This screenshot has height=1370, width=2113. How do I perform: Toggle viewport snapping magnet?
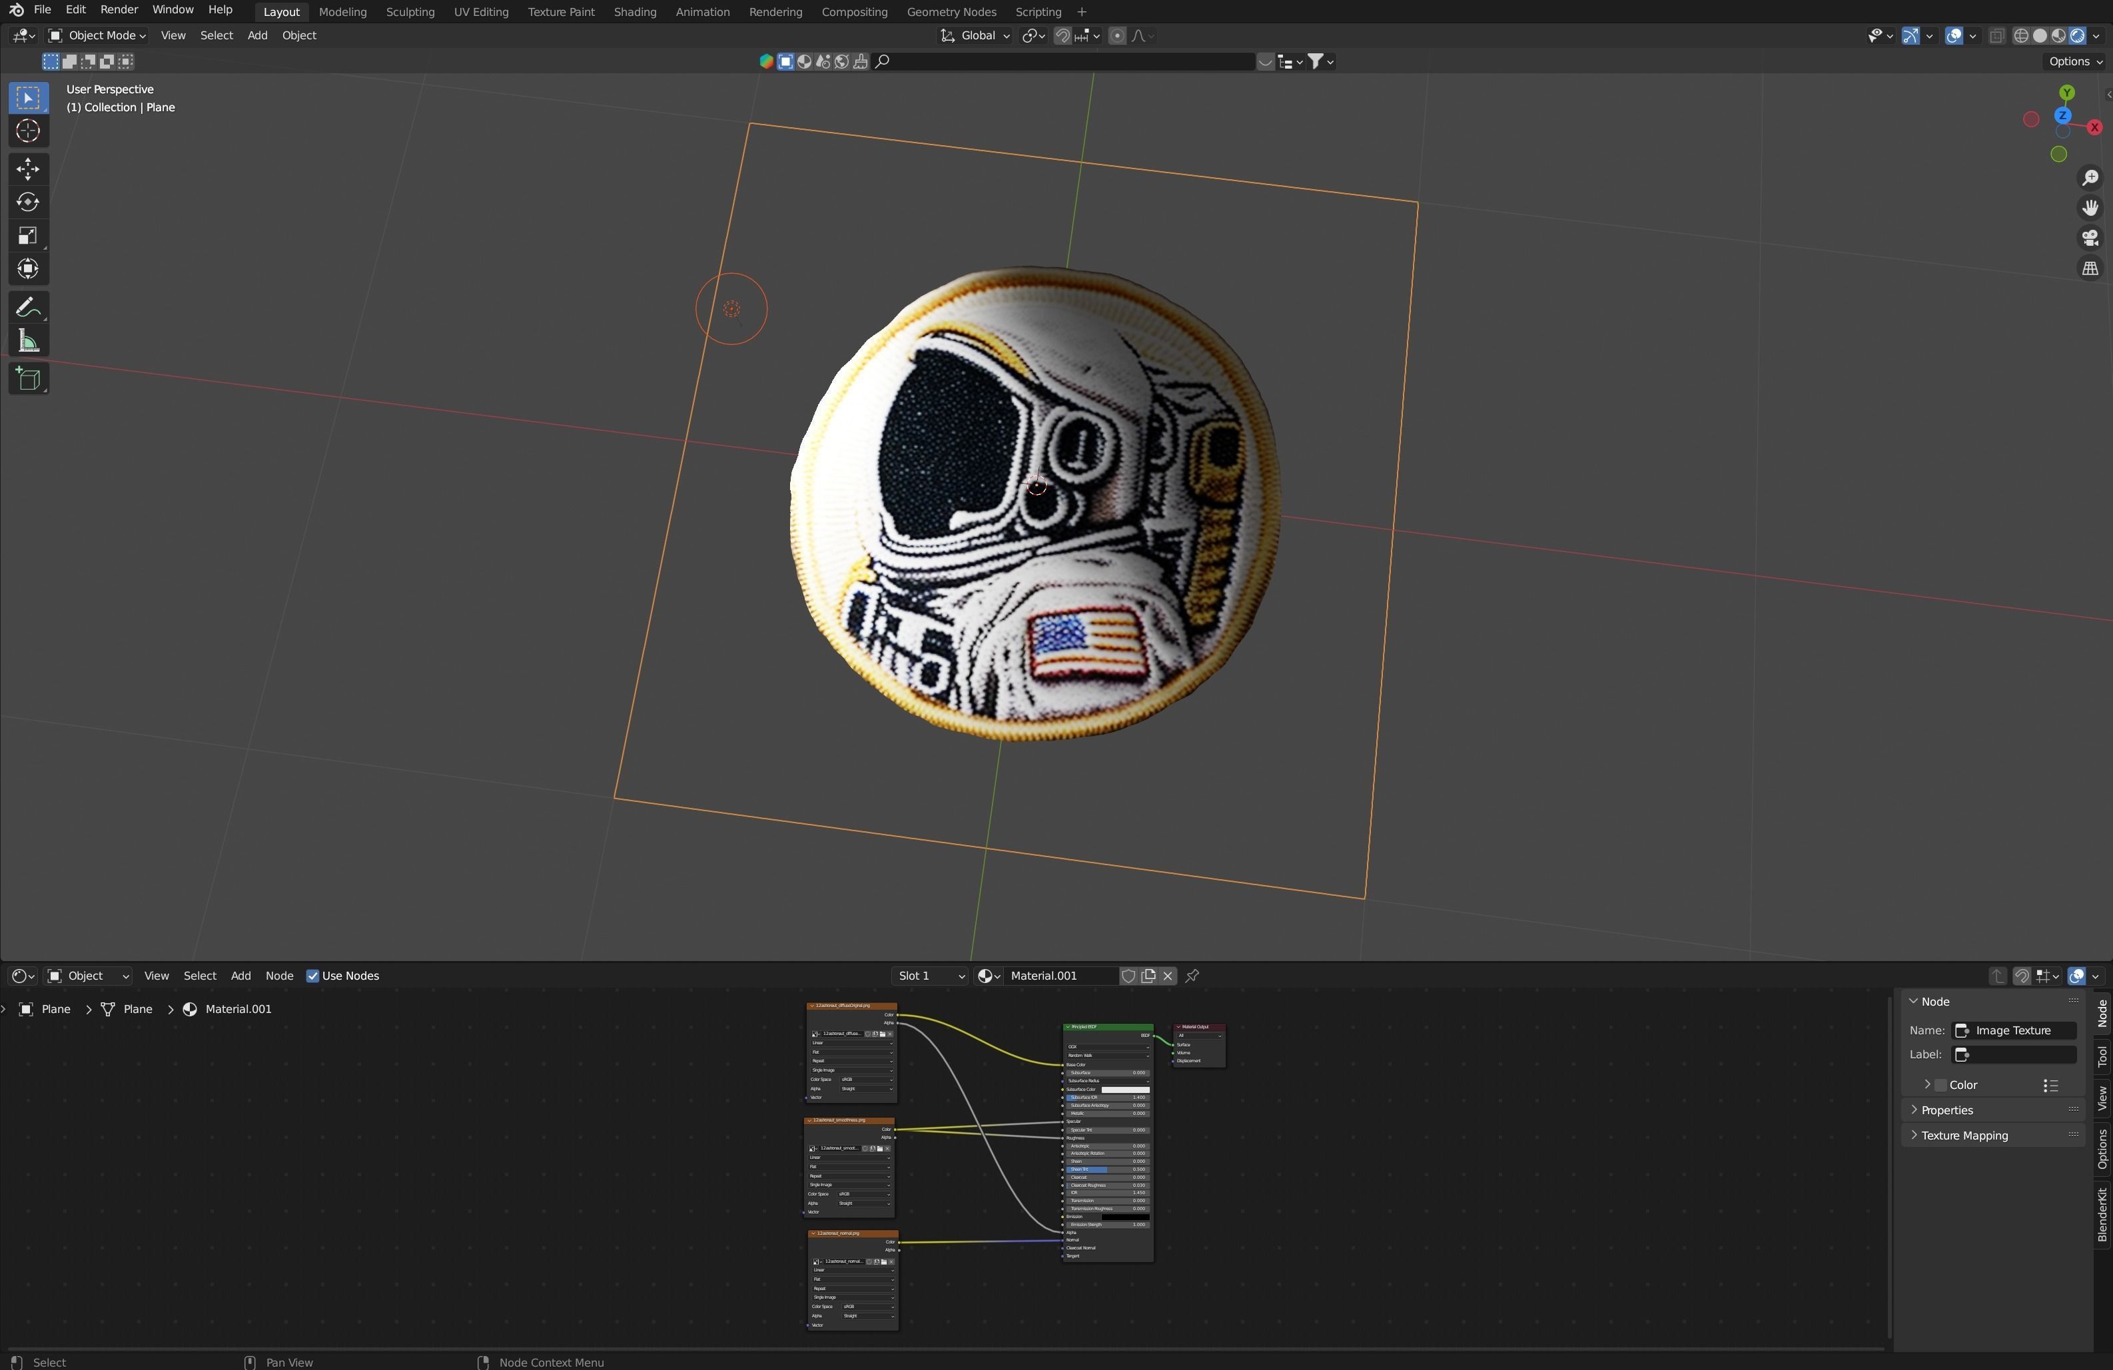[1062, 35]
